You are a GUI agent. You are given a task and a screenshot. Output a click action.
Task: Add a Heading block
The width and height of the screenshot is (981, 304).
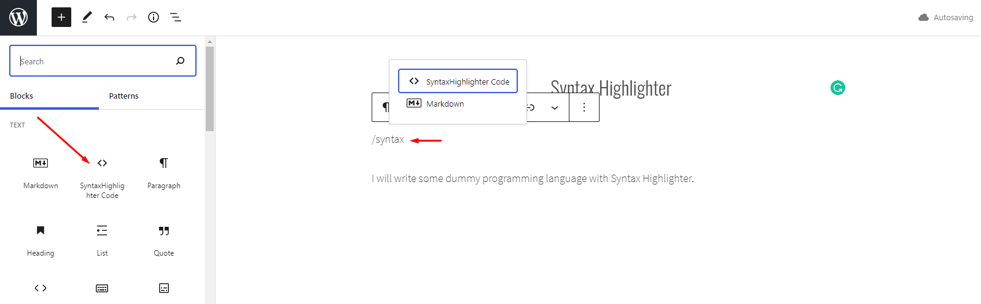[x=41, y=241]
